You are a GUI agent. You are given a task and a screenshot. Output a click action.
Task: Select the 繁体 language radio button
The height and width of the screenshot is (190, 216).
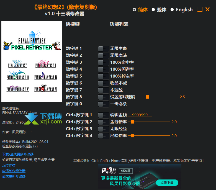pos(153,10)
